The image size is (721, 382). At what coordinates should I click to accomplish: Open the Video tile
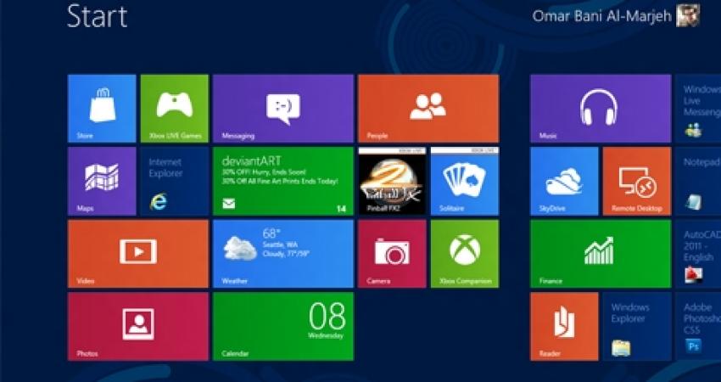coord(138,254)
